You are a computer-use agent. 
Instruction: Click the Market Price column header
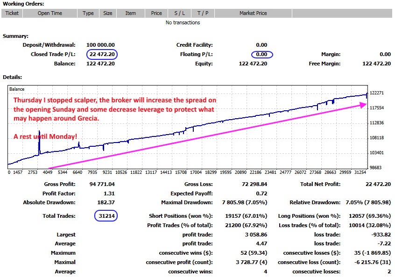point(253,14)
